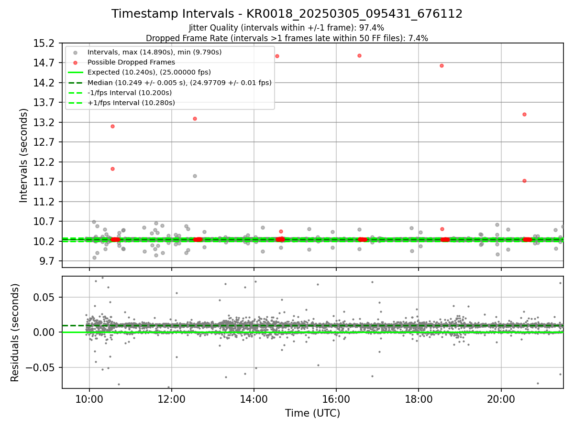Click red dropped-frame point at 14.6 s near 18:30
Viewport: 574px width, 430px height.
click(x=442, y=65)
